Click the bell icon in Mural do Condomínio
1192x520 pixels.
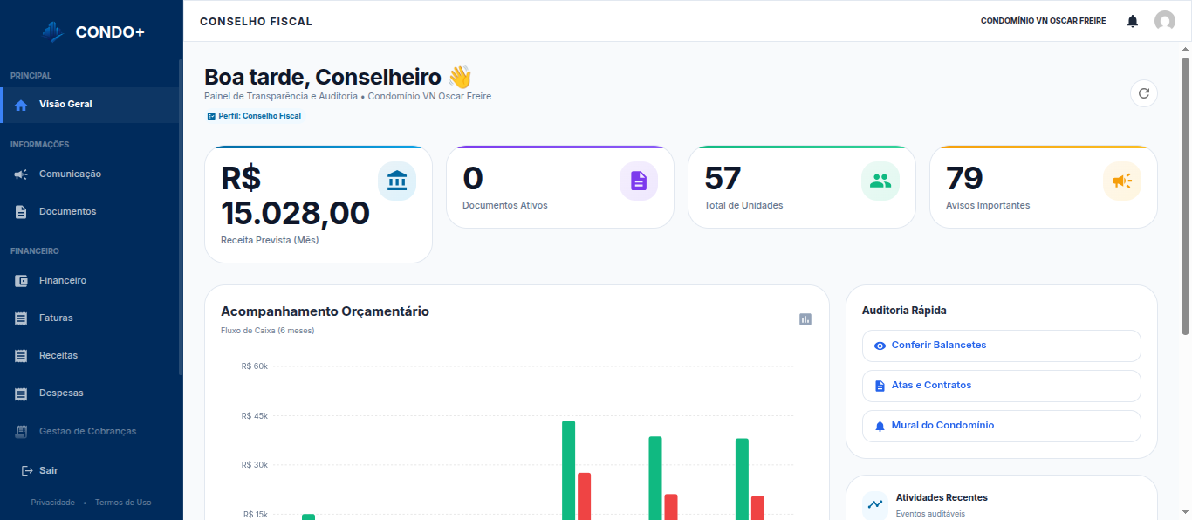pyautogui.click(x=880, y=426)
